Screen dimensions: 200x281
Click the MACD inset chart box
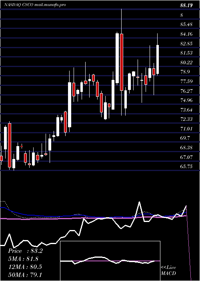[110, 261]
